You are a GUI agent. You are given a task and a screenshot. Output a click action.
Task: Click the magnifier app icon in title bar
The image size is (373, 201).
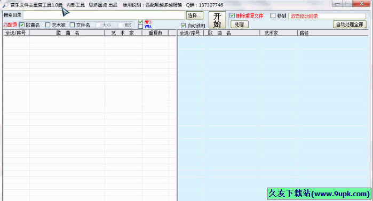(x=5, y=5)
